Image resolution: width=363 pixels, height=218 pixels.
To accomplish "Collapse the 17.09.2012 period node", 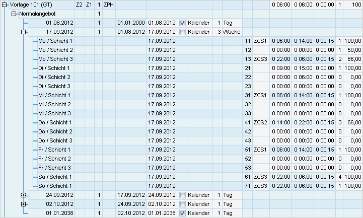I will (x=23, y=32).
